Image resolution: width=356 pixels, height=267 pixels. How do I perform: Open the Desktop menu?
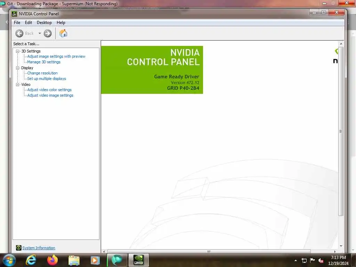click(44, 23)
